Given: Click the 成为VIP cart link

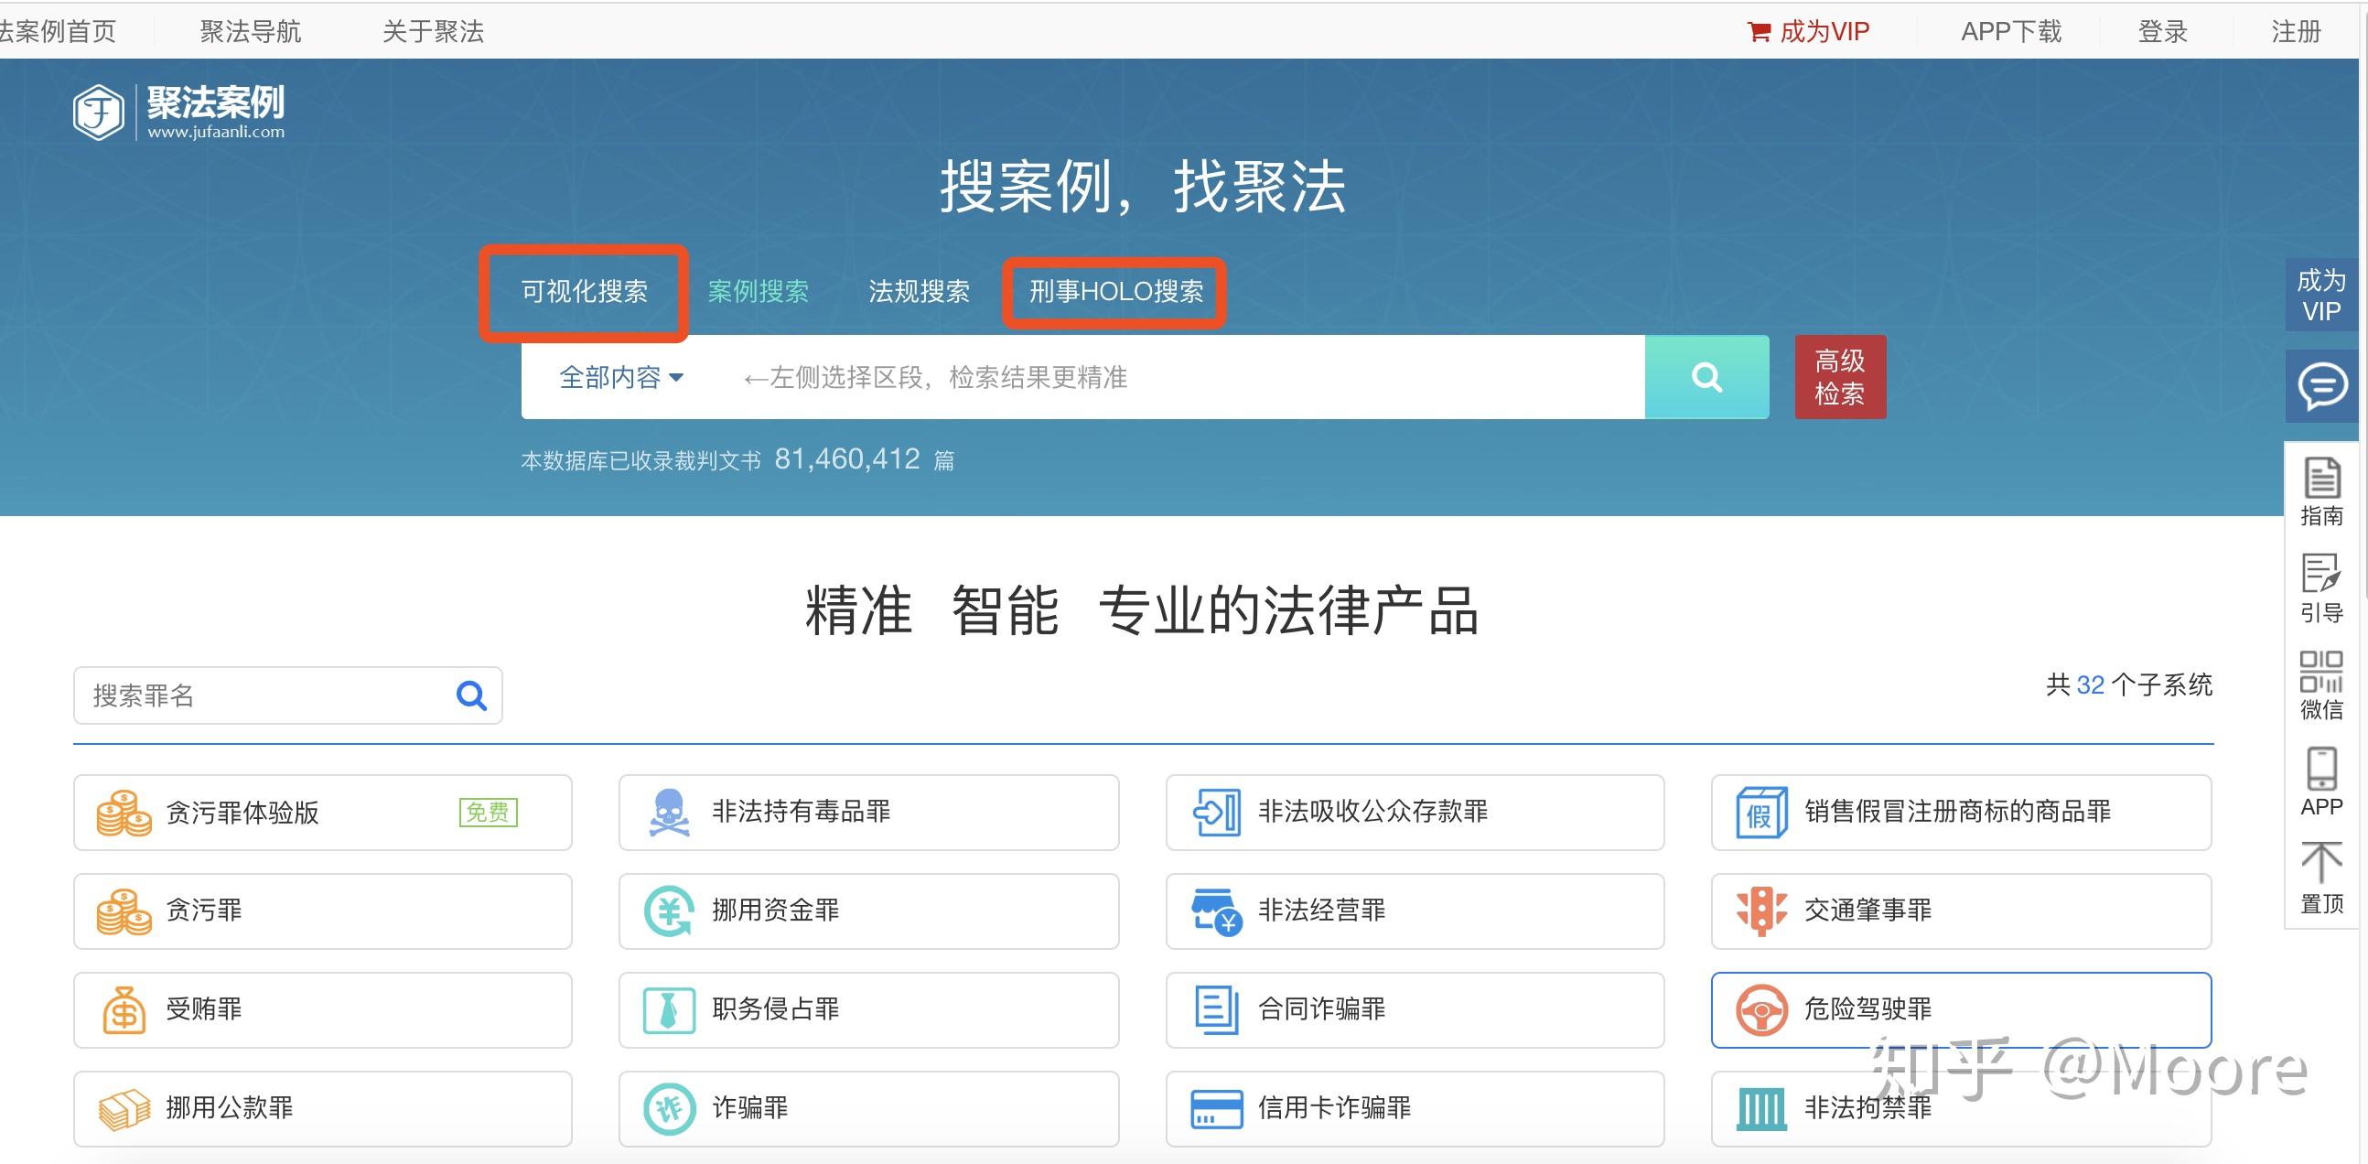Looking at the screenshot, I should (1808, 31).
